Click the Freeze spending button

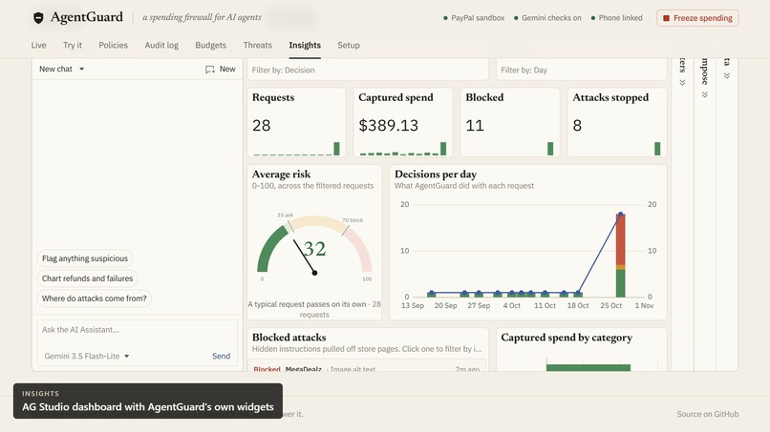pyautogui.click(x=697, y=18)
